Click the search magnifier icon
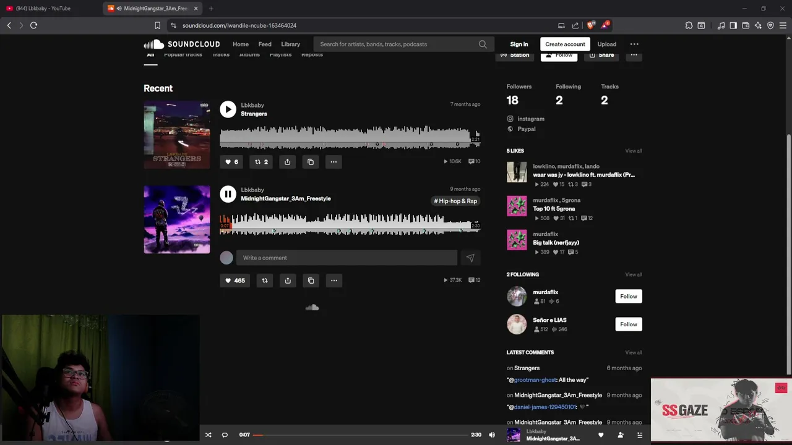The width and height of the screenshot is (792, 445). point(483,44)
